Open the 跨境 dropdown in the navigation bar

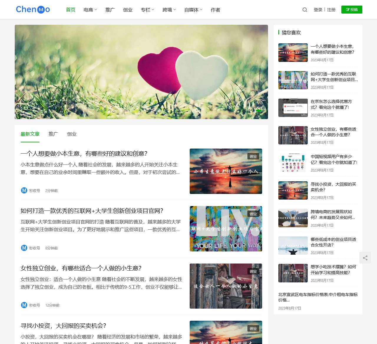pyautogui.click(x=169, y=10)
